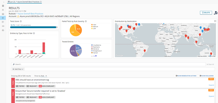This screenshot has width=218, height=103.
Task: Select the 'Jun 23, * Azure Dome9 Best Practices' tab
Action: 24,2
